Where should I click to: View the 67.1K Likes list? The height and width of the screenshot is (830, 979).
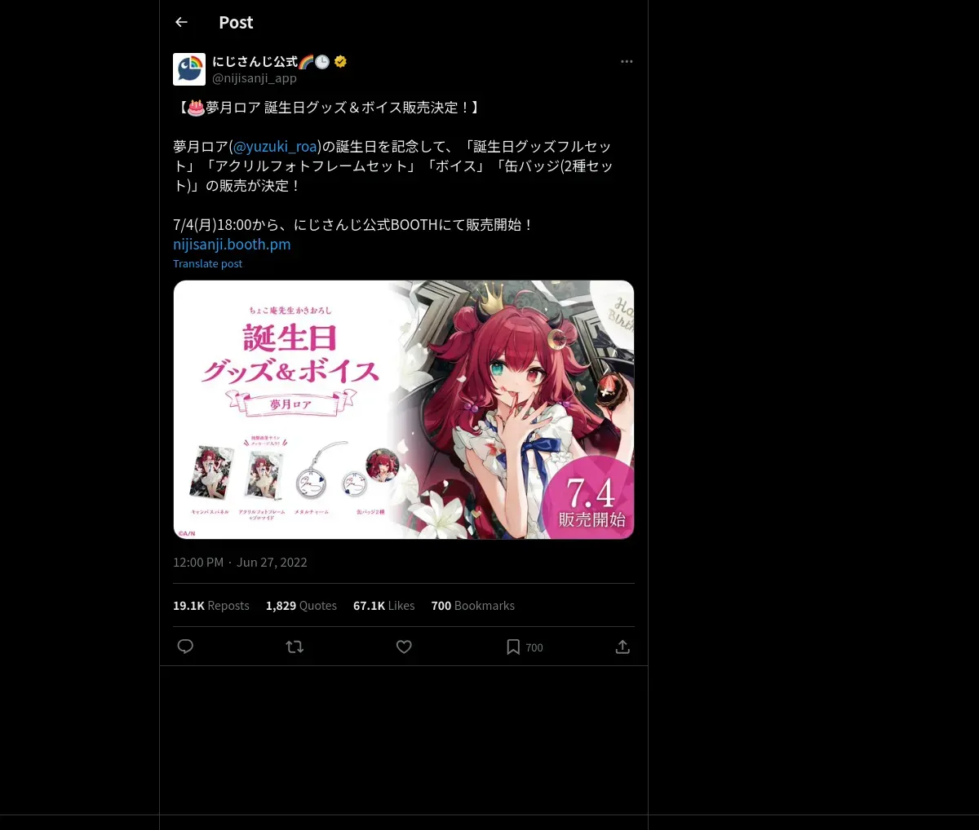click(384, 606)
